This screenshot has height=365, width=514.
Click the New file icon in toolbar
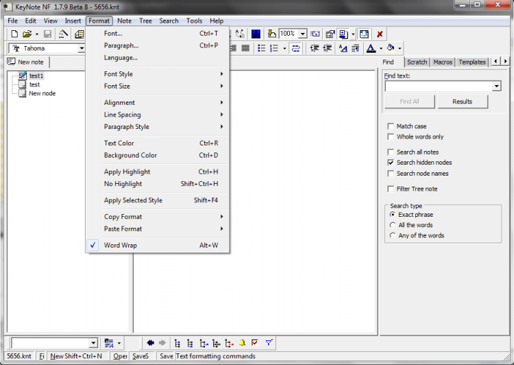coord(14,34)
